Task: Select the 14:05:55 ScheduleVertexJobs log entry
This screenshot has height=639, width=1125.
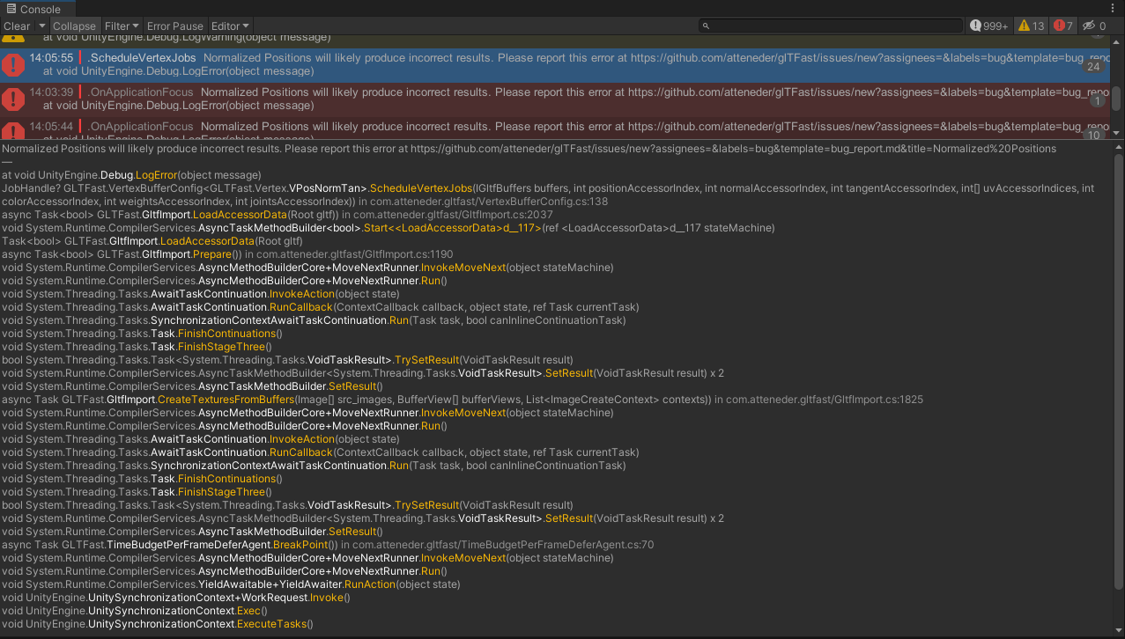Action: pyautogui.click(x=555, y=65)
